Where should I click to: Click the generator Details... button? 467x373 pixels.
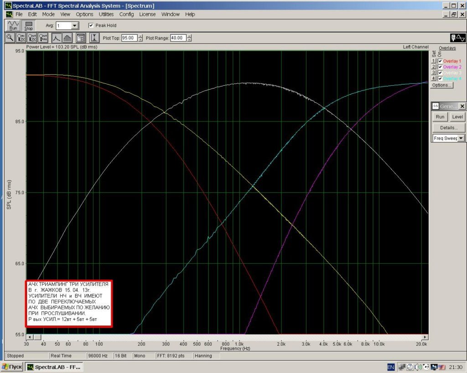point(449,128)
